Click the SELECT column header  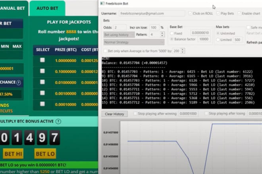pos(43,49)
